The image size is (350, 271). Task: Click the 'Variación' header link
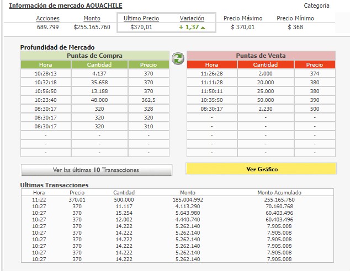(192, 18)
